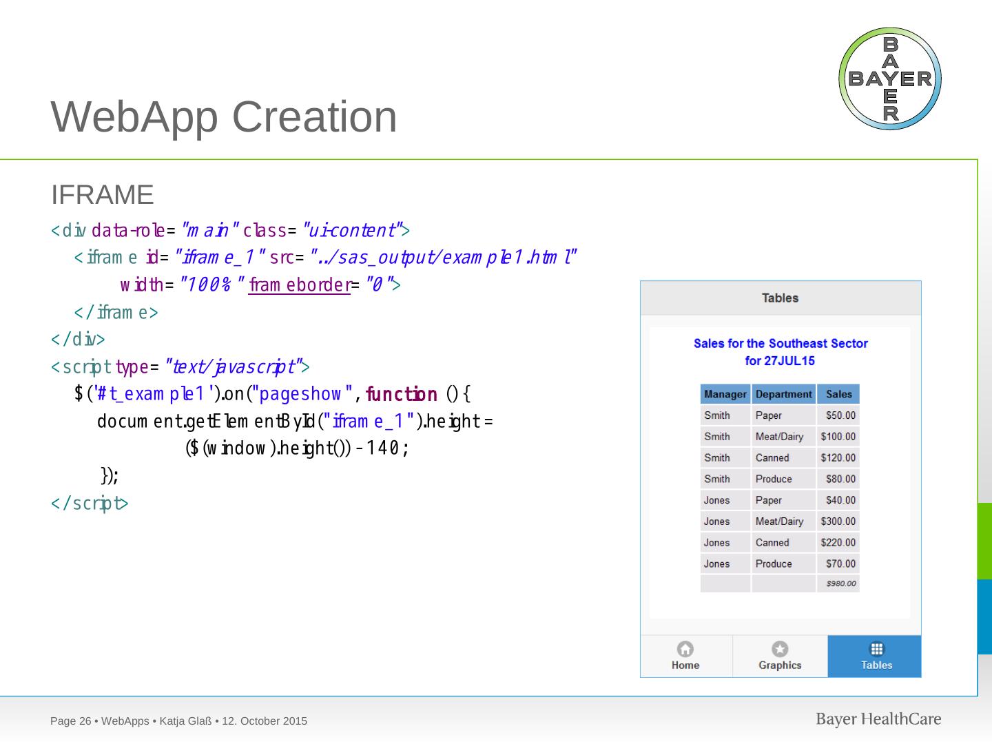Tap the Home house icon
Screen dimensions: 992x744
point(685,649)
